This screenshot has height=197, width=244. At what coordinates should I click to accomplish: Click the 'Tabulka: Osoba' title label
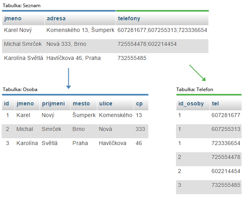(20, 90)
